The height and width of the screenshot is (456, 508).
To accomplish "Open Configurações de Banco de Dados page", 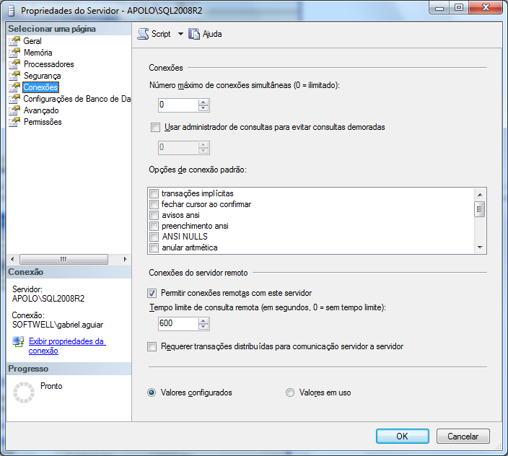I will click(76, 99).
